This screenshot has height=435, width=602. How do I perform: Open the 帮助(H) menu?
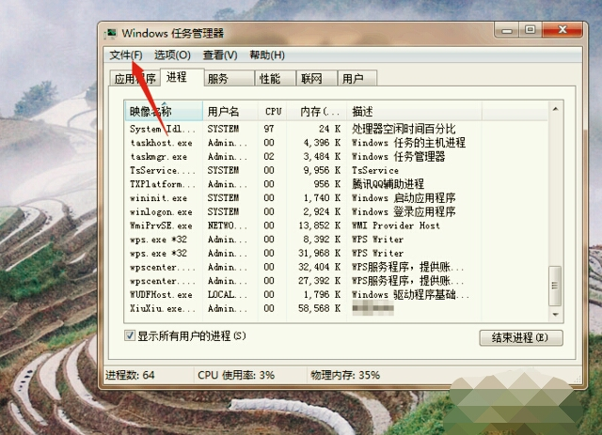point(267,55)
